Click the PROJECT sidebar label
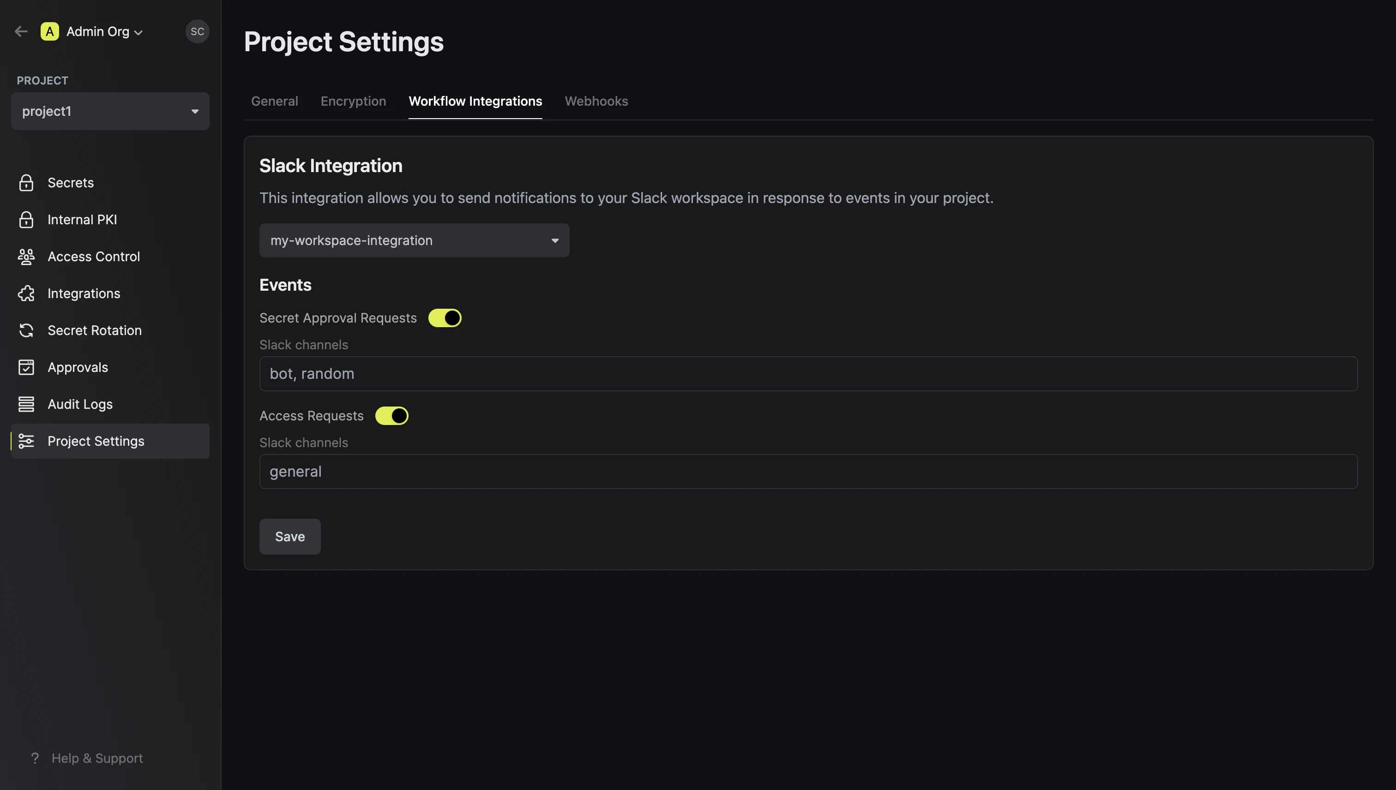 (x=42, y=80)
